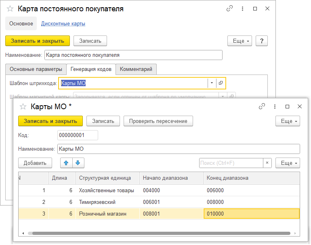Click Записать in Карты МО window

pyautogui.click(x=103, y=121)
